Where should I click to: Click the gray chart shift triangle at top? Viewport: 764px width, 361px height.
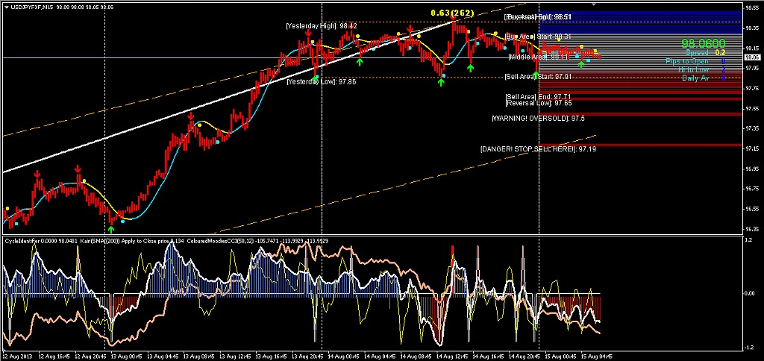(x=593, y=4)
